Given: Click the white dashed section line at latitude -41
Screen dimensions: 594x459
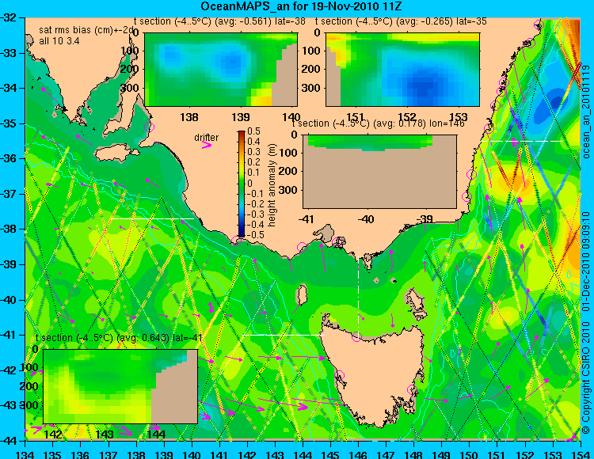Looking at the screenshot, I should [283, 335].
